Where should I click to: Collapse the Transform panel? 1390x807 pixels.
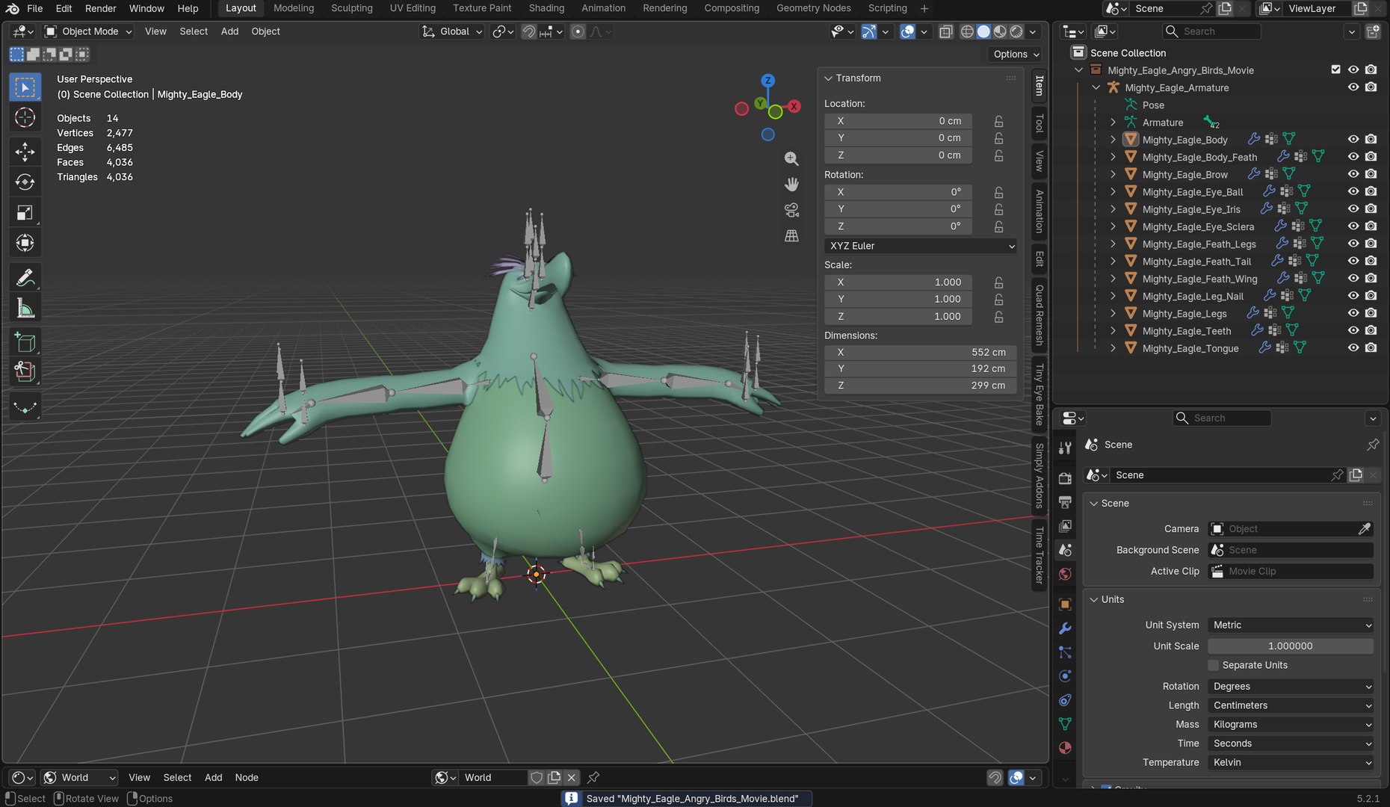click(x=828, y=78)
